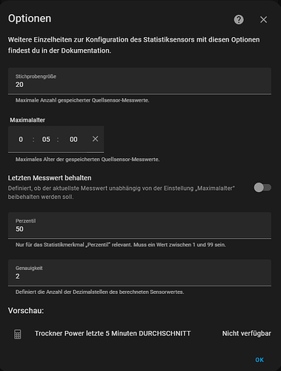Select the seconds field showing 00
This screenshot has width=281, height=371.
click(73, 139)
